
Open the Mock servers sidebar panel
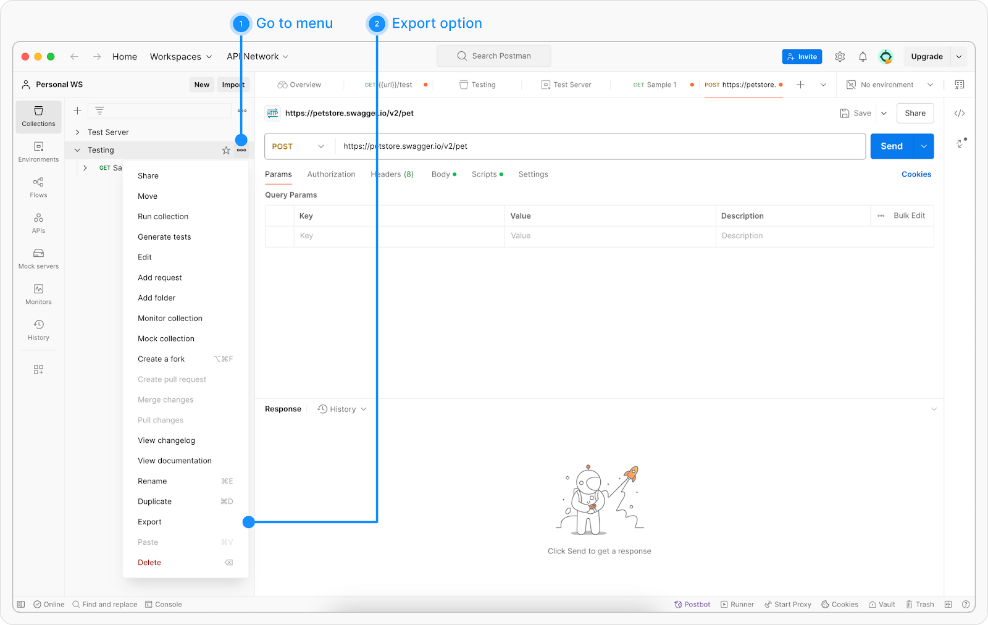tap(38, 259)
